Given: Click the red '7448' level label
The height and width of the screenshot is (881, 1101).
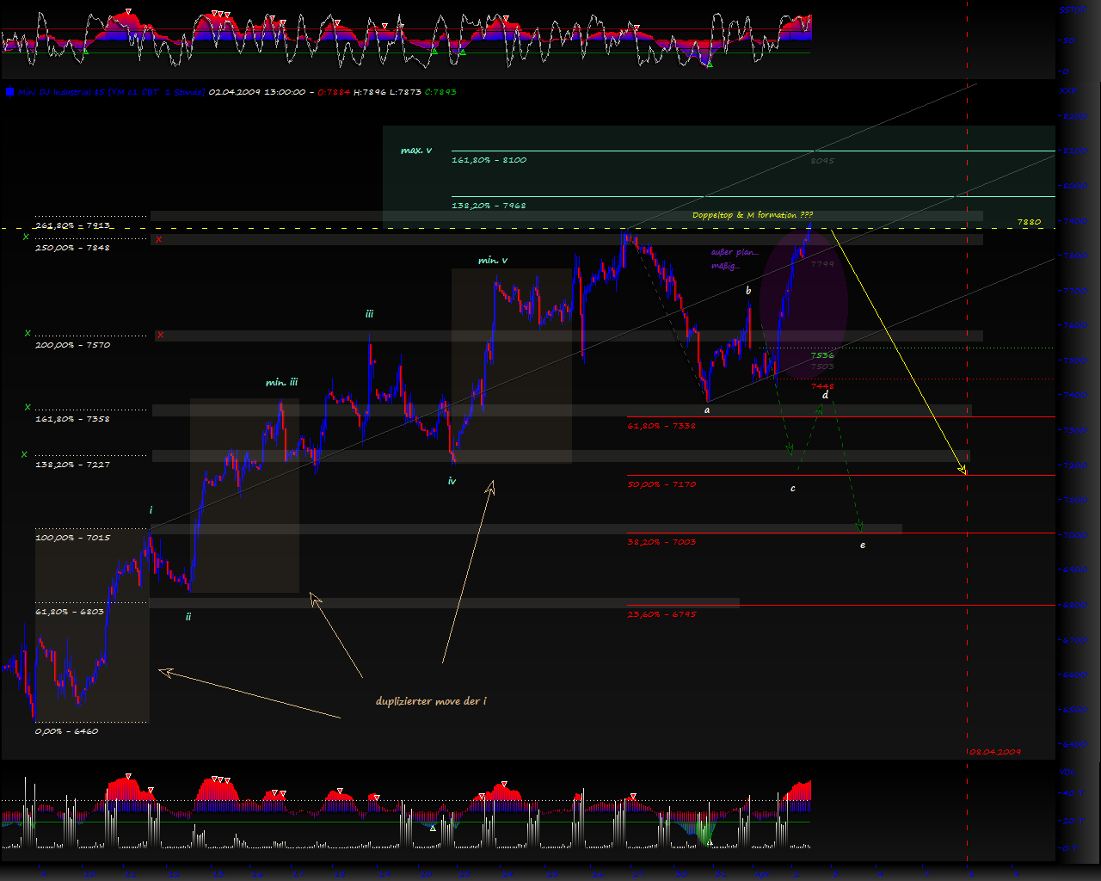Looking at the screenshot, I should coord(822,385).
